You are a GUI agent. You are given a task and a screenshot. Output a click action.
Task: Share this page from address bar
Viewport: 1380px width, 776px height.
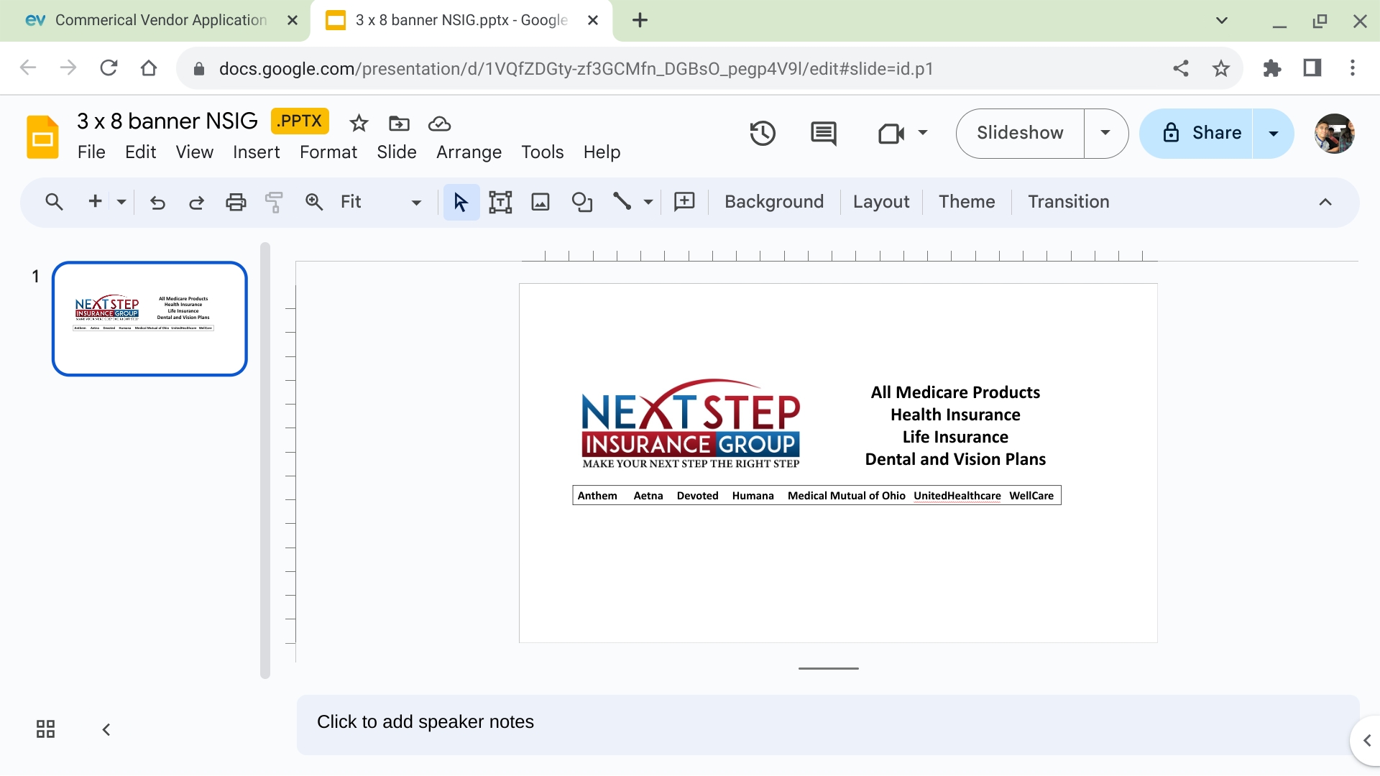click(1181, 68)
